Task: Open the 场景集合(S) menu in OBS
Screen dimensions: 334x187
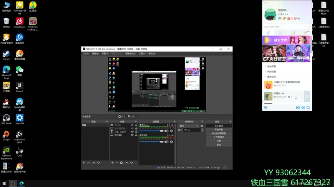Action: (x=130, y=54)
